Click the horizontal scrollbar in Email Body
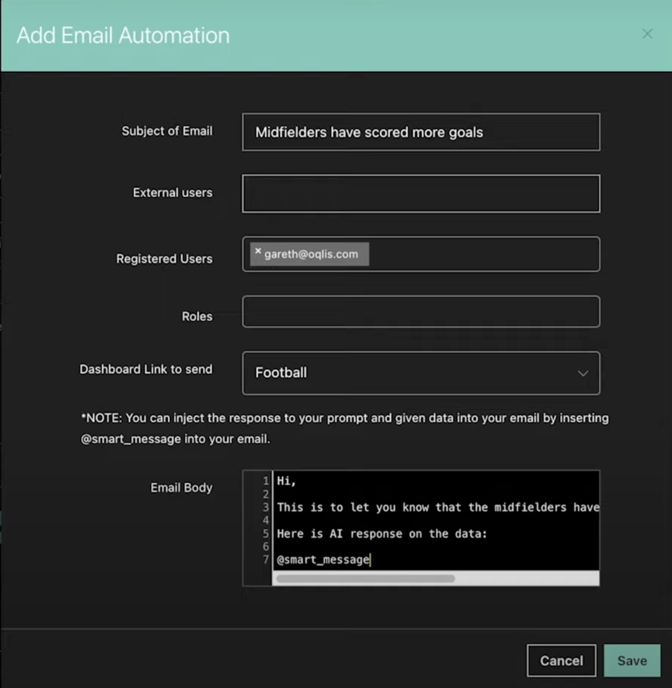672x688 pixels. point(365,578)
